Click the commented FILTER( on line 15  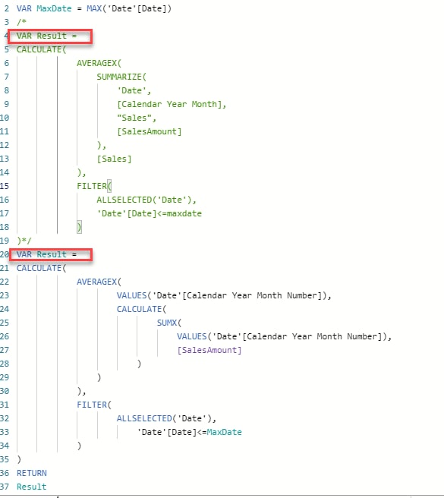pos(94,186)
